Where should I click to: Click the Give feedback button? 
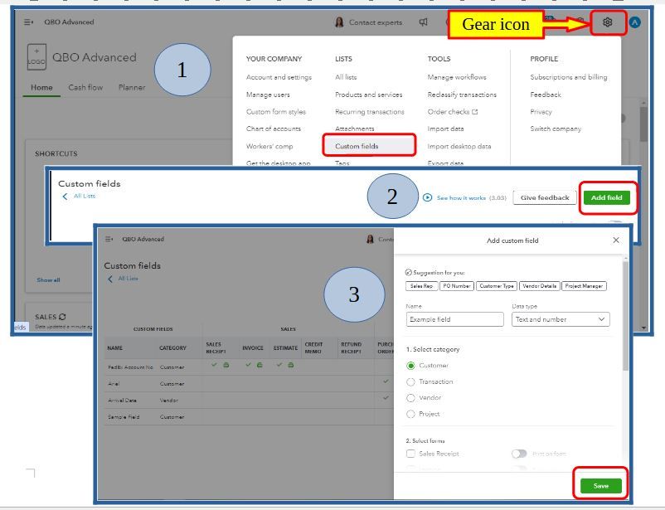[545, 197]
